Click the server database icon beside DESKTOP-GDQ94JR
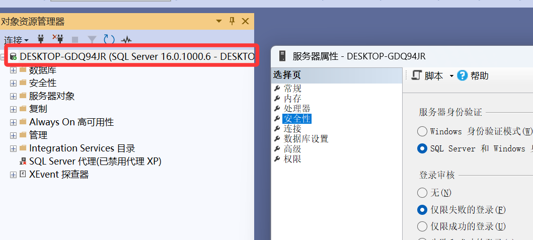 [13, 56]
